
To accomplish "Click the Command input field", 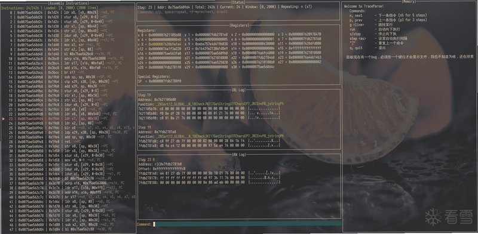I will coord(247,224).
